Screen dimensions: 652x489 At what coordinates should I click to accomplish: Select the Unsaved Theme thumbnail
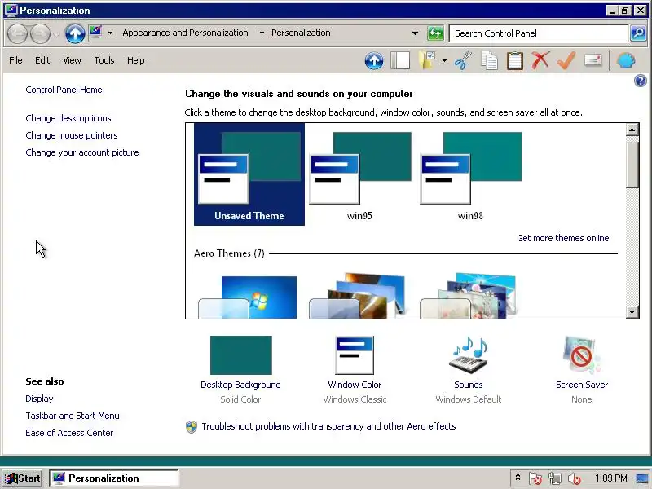tap(249, 174)
